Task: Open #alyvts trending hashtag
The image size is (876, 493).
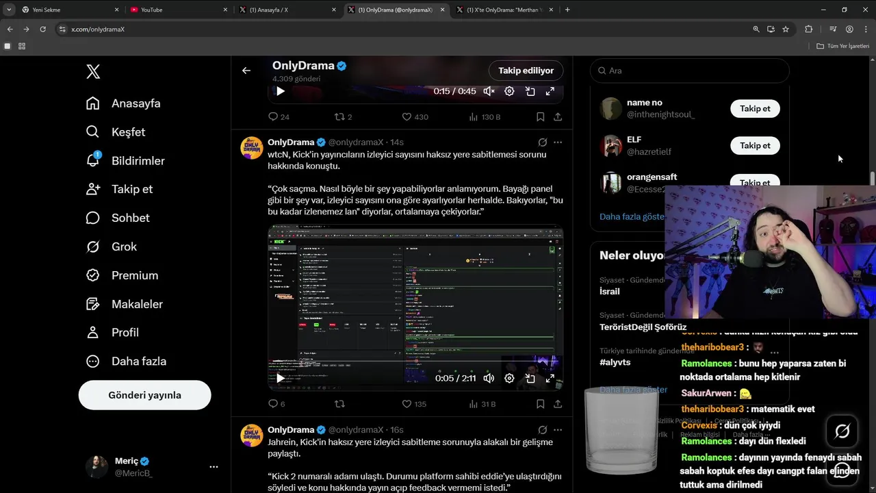Action: pos(614,363)
